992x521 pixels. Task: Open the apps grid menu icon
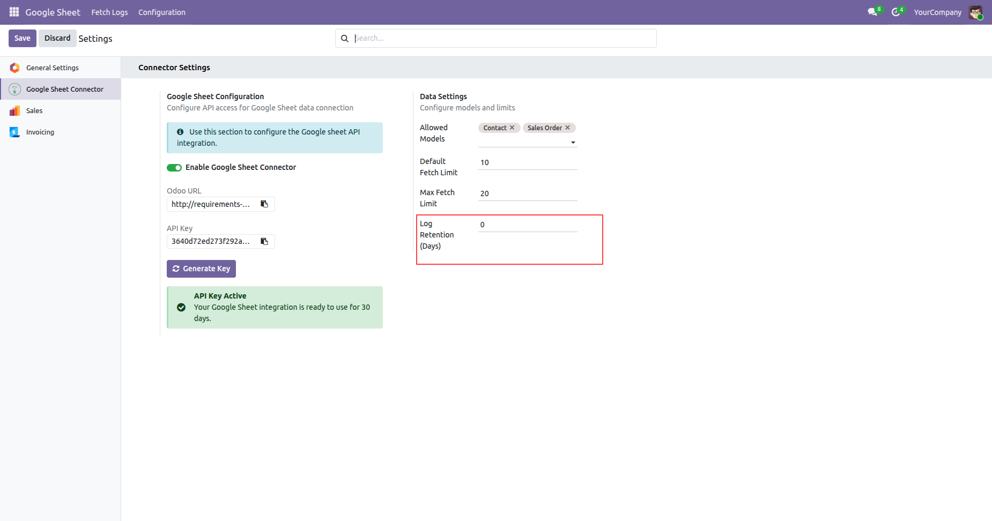pos(14,12)
